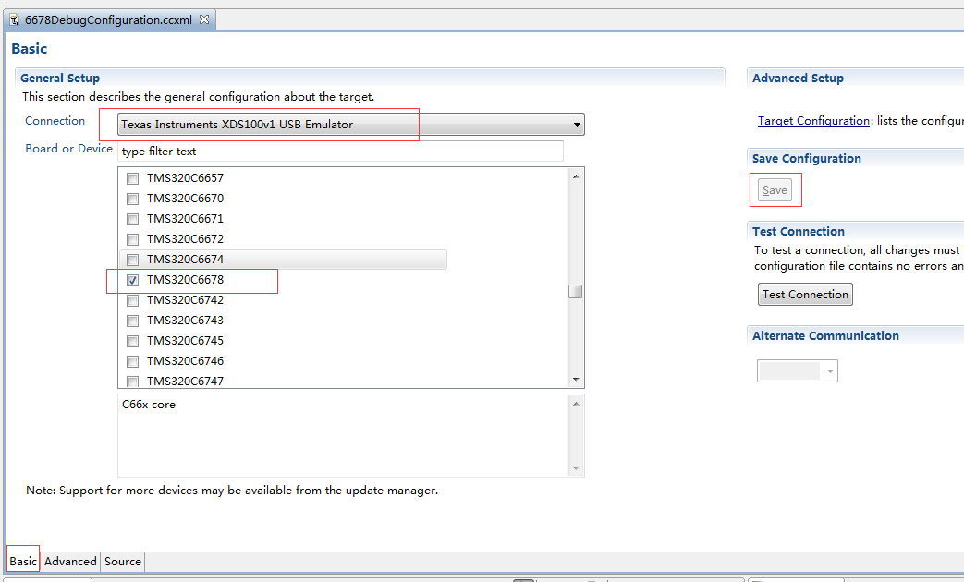Viewport: 964px width, 582px height.
Task: Click the ccxml file icon in editor tab
Action: (14, 19)
